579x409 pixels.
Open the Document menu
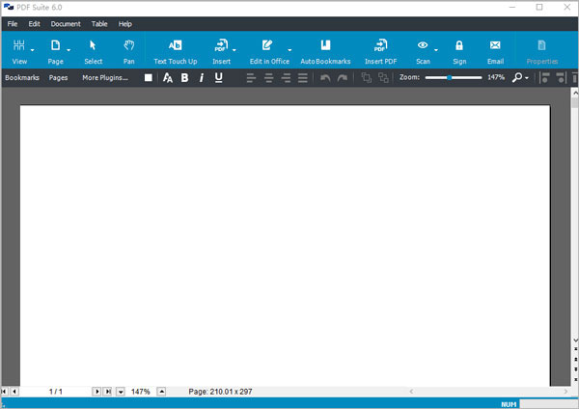tap(66, 24)
